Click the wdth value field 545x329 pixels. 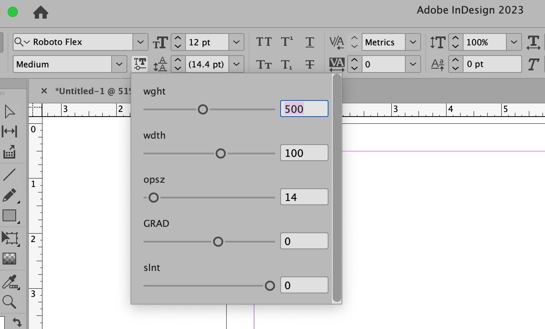click(x=304, y=153)
